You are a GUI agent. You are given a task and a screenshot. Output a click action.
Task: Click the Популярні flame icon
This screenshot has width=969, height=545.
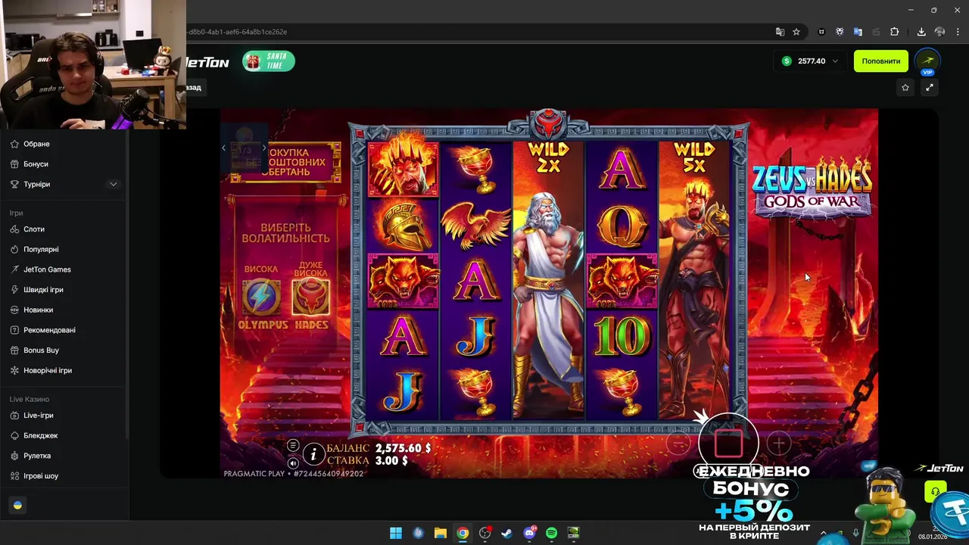[15, 249]
